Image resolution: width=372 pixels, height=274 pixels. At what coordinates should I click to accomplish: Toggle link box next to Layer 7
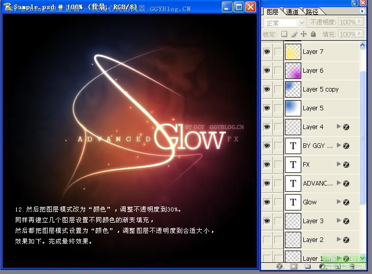[278, 52]
